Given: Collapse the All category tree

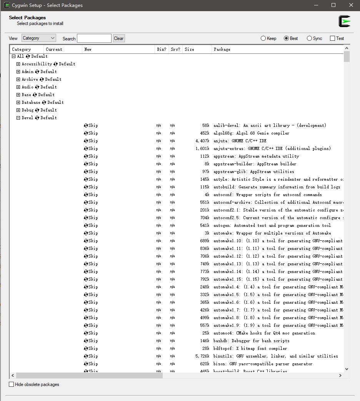Looking at the screenshot, I should pyautogui.click(x=14, y=56).
